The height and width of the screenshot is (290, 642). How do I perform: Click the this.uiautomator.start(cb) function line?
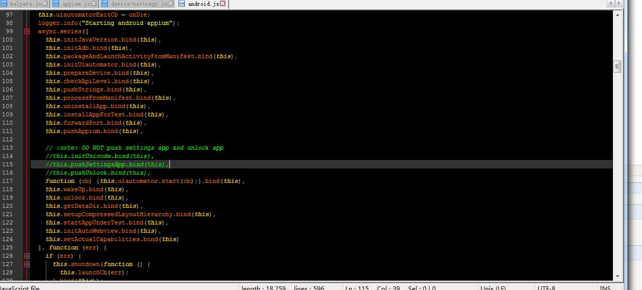(145, 181)
